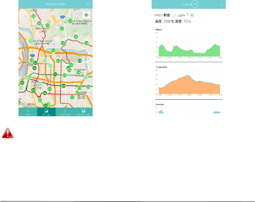Select marker 25 on the green metro line
Screen dimensions: 255x202
[55, 75]
